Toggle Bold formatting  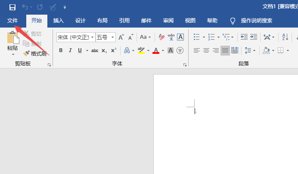click(61, 50)
